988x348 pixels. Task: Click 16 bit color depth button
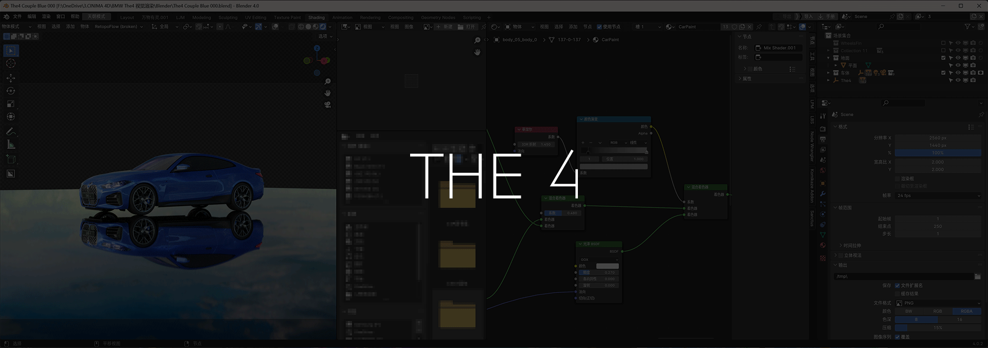[x=960, y=320]
